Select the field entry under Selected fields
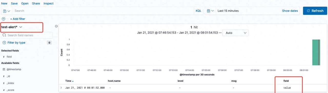 click(x=9, y=57)
